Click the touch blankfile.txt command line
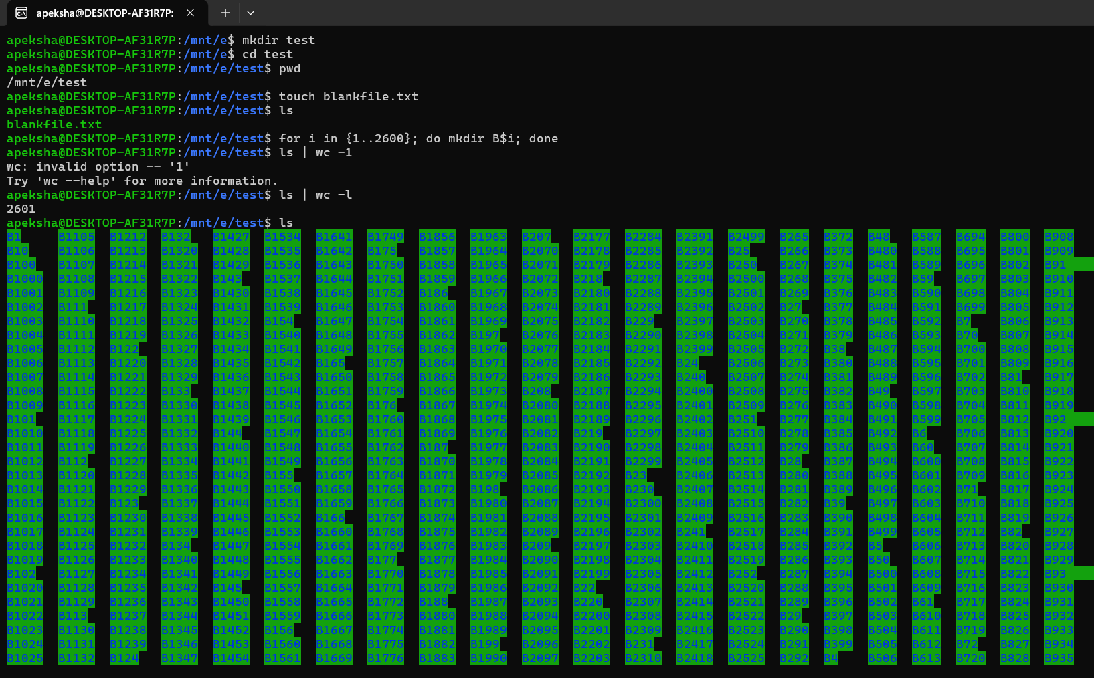The height and width of the screenshot is (678, 1094). point(348,96)
